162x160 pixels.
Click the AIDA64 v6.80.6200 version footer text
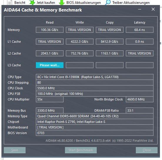click(99, 141)
